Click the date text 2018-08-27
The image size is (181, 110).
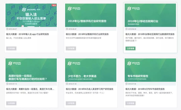[x=13, y=29]
